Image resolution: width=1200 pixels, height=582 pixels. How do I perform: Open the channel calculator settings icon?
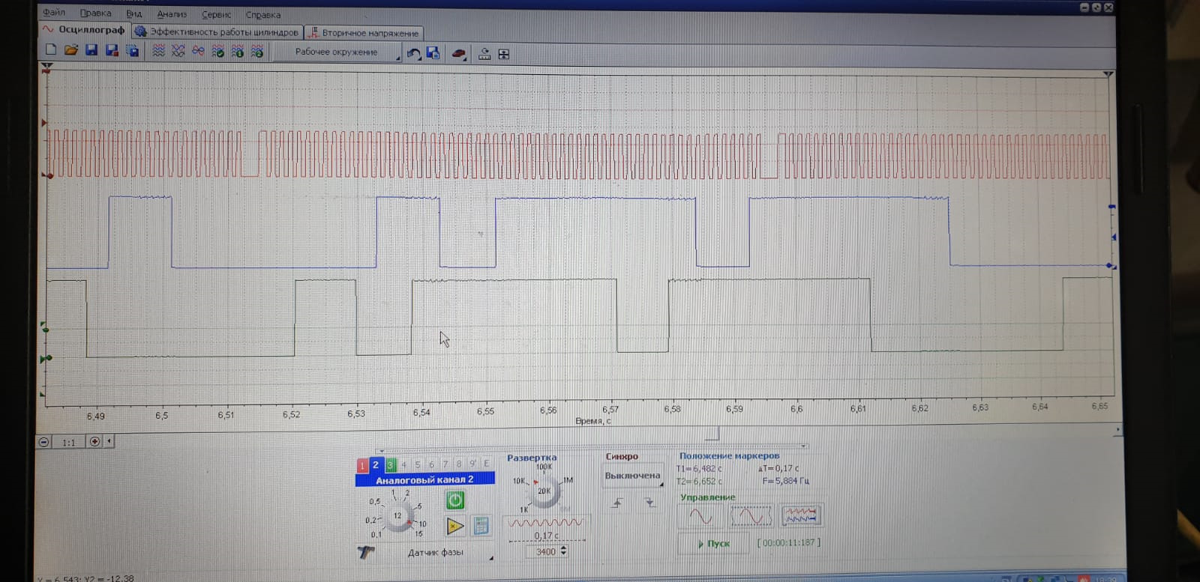pyautogui.click(x=481, y=526)
